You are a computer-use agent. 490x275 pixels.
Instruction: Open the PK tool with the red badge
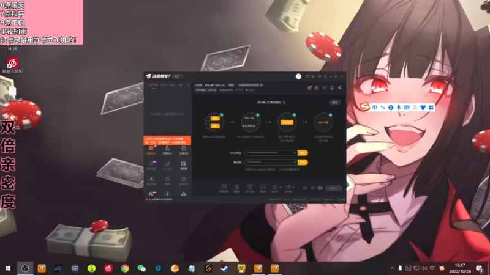(151, 194)
